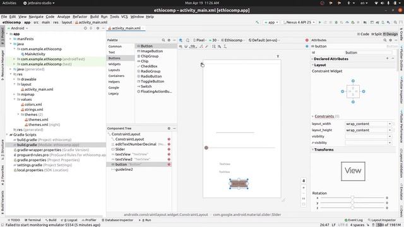Screen dimensions: 404x227
Task: Switch editor to Code view
Action: [363, 34]
